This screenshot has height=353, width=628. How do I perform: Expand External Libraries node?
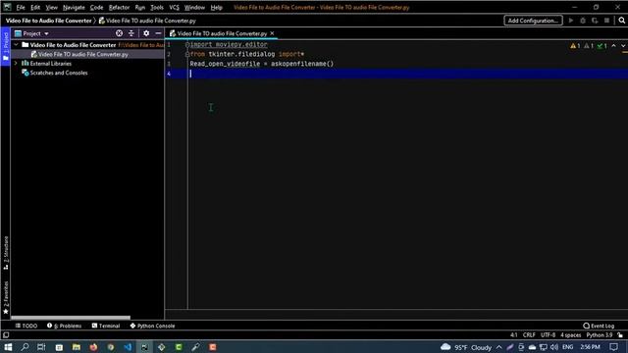(x=16, y=63)
